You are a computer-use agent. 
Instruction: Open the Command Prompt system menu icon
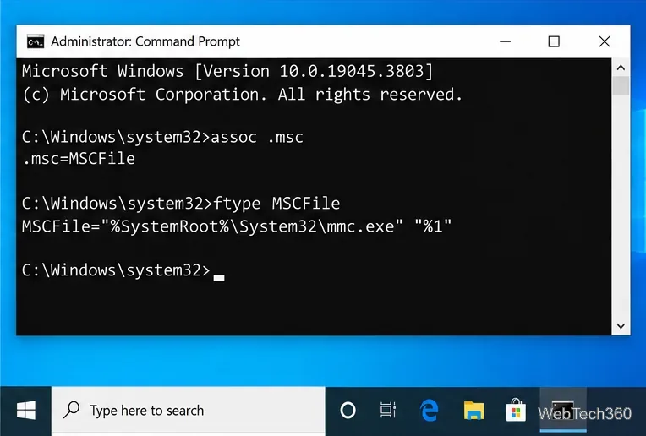(36, 41)
